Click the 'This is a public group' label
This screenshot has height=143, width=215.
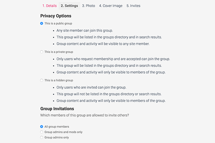(x=58, y=23)
